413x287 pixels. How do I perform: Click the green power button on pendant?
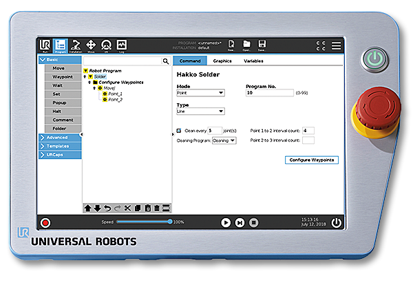pyautogui.click(x=374, y=59)
